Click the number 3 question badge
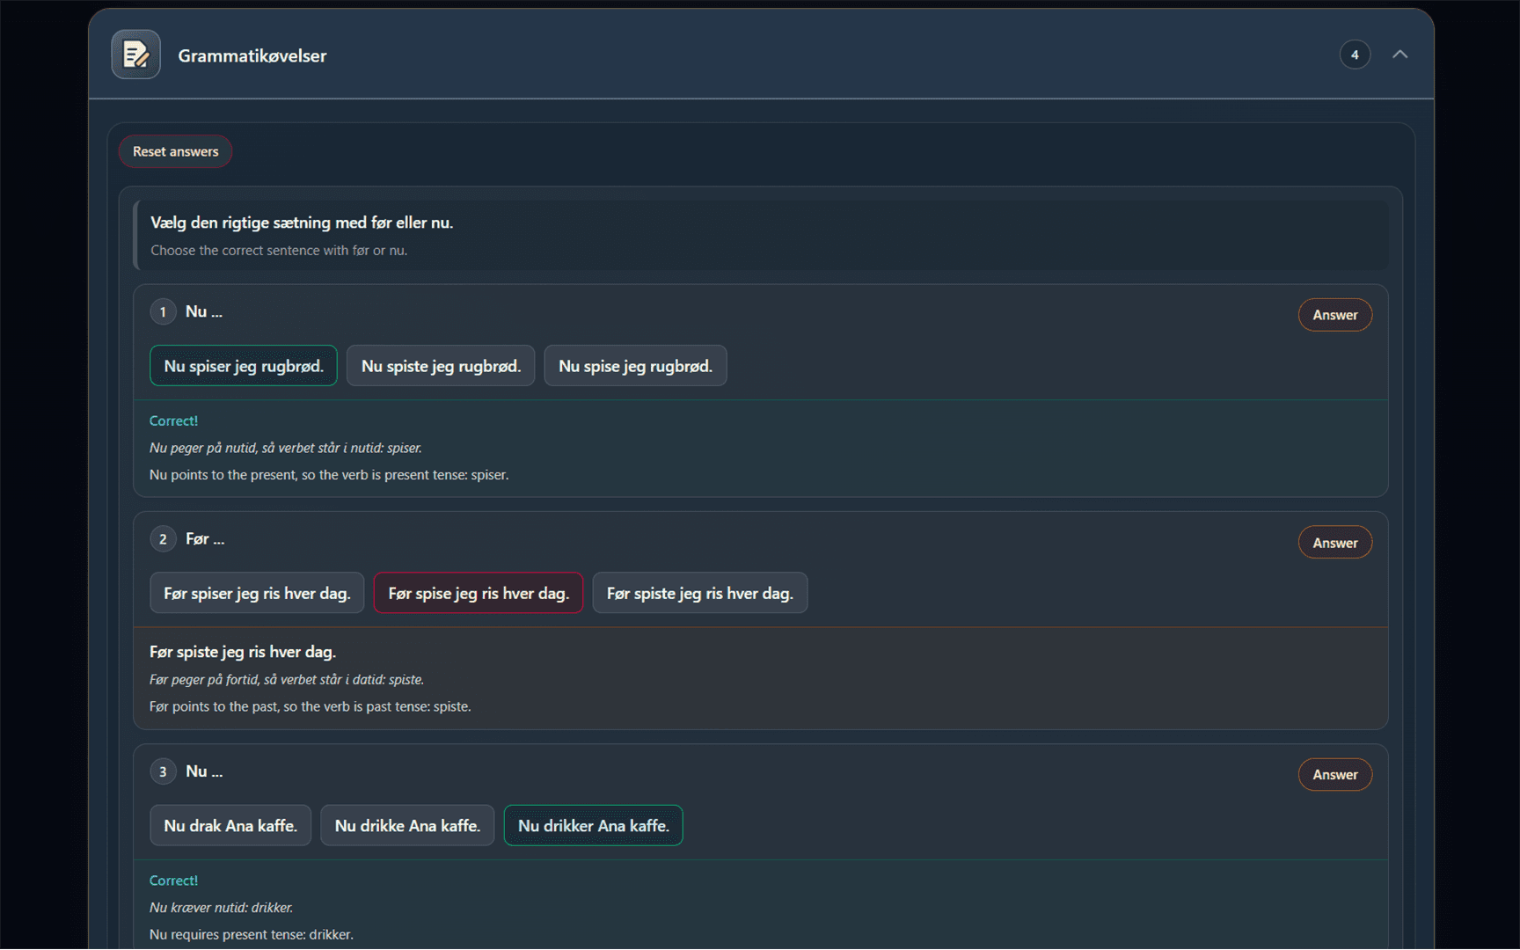 [x=163, y=771]
